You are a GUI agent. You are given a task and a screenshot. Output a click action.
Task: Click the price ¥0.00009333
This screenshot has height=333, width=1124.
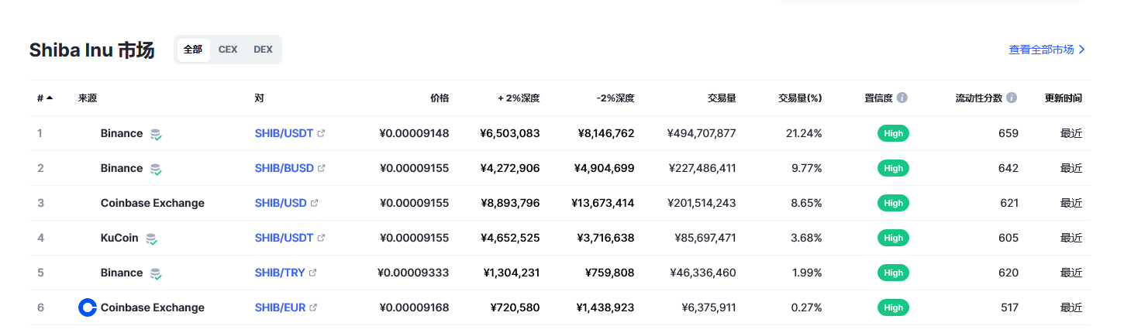point(413,273)
